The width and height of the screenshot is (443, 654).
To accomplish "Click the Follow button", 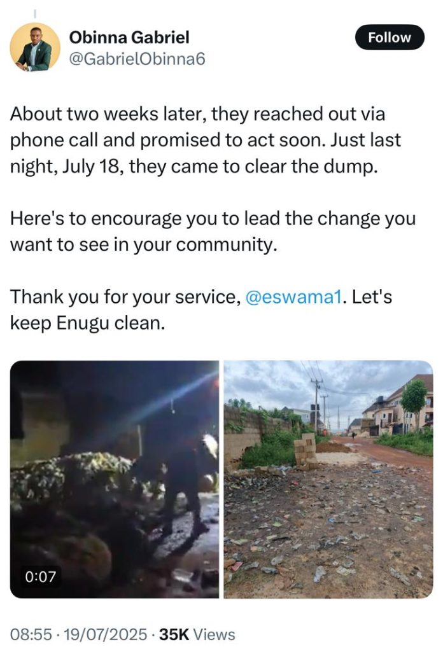I will coord(390,38).
